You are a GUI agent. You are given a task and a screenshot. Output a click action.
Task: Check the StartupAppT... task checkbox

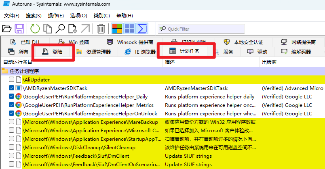point(11,139)
